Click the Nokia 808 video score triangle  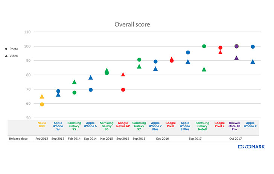42,96
